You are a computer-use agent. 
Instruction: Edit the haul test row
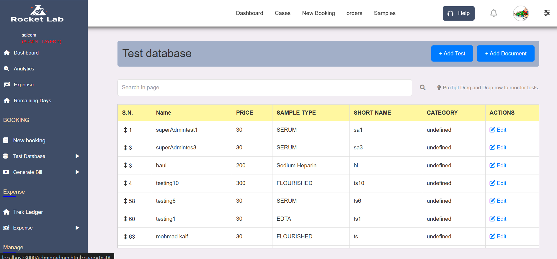pos(498,166)
